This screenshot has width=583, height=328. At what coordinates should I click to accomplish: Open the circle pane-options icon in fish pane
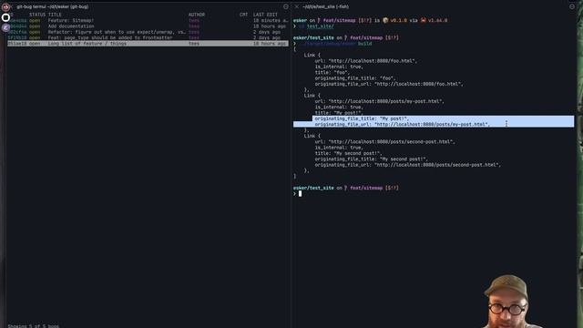coord(572,6)
